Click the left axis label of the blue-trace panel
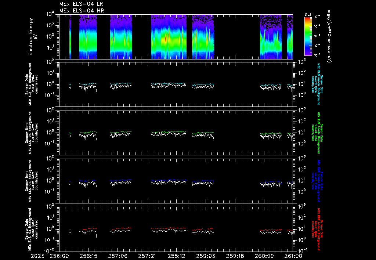 pyautogui.click(x=32, y=181)
